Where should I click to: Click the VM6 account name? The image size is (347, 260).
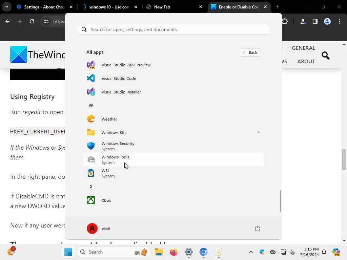pyautogui.click(x=106, y=229)
